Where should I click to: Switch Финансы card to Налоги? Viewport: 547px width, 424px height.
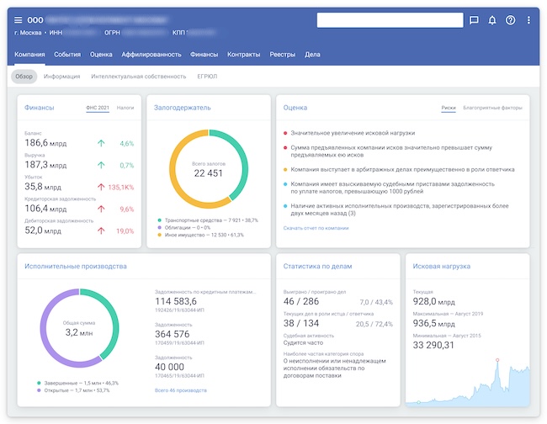coord(125,108)
